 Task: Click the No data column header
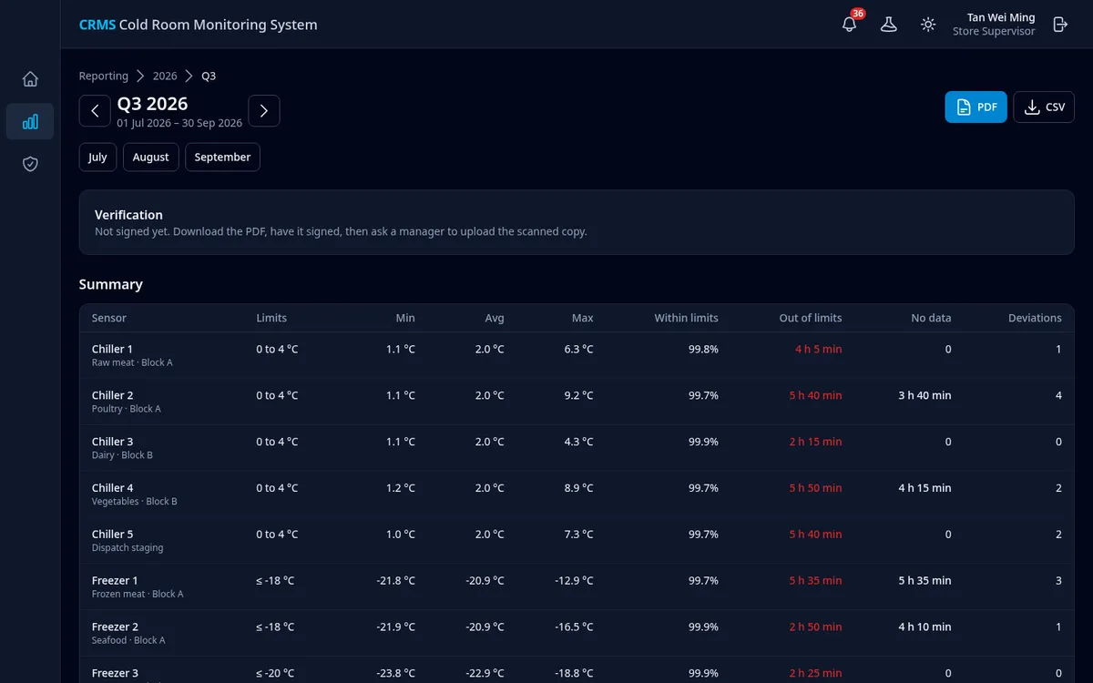coord(931,318)
